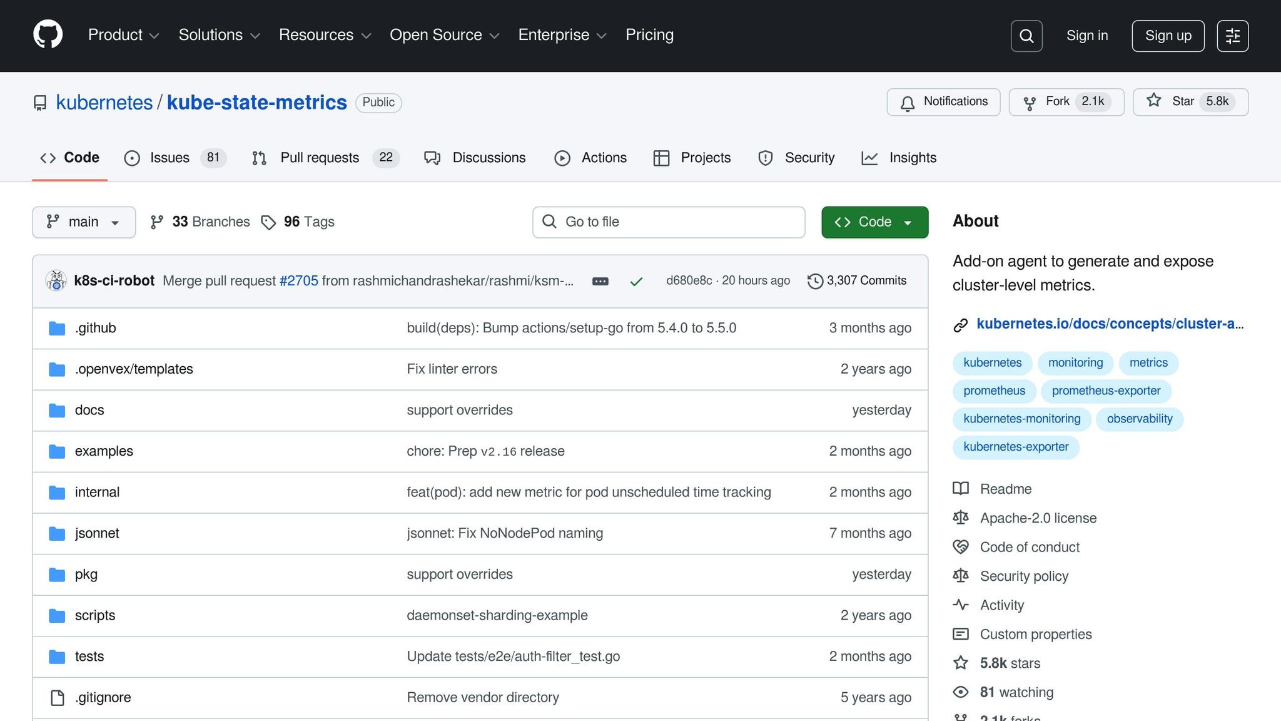1281x721 pixels.
Task: Open kube-state-metrics repository name link
Action: [x=256, y=103]
